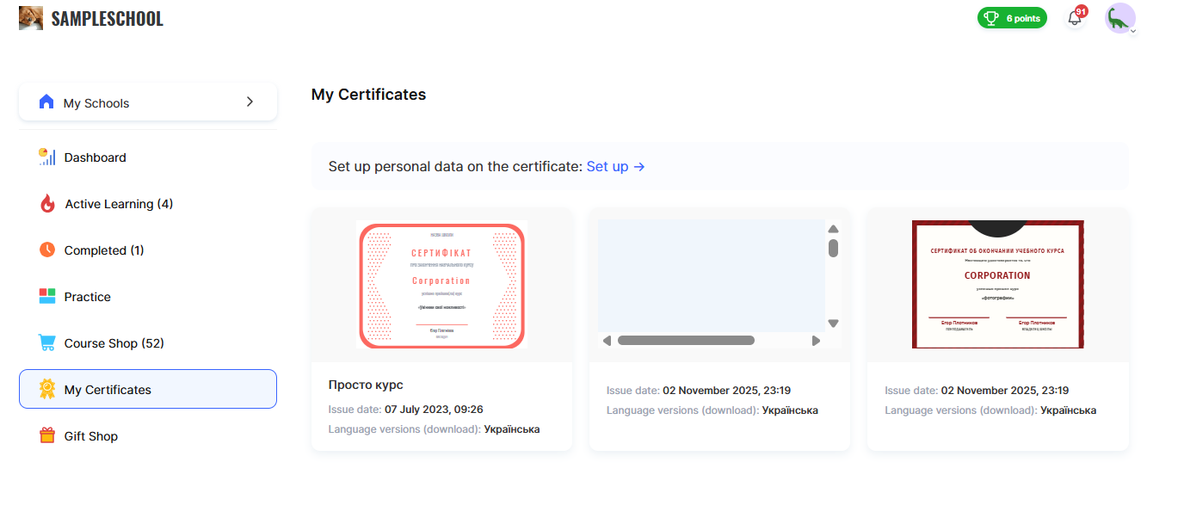Image resolution: width=1184 pixels, height=524 pixels.
Task: Click the Practice blocks icon
Action: pos(47,297)
